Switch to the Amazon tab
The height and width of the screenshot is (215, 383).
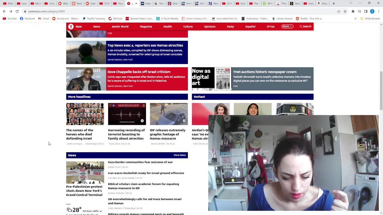coord(322,4)
